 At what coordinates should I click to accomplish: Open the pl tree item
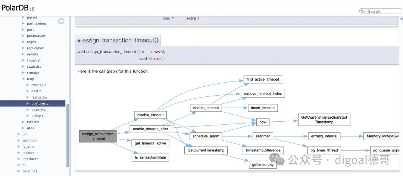coord(24,165)
